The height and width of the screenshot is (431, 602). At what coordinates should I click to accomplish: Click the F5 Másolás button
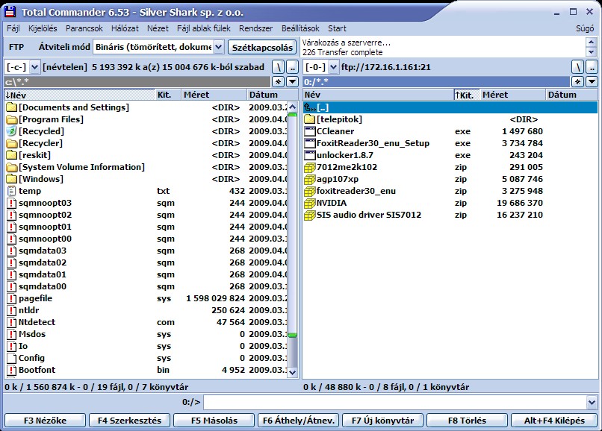214,421
